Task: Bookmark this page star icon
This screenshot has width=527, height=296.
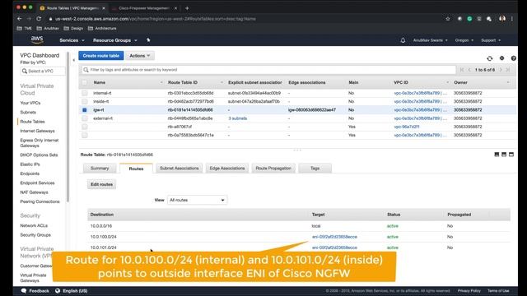Action: (448, 19)
